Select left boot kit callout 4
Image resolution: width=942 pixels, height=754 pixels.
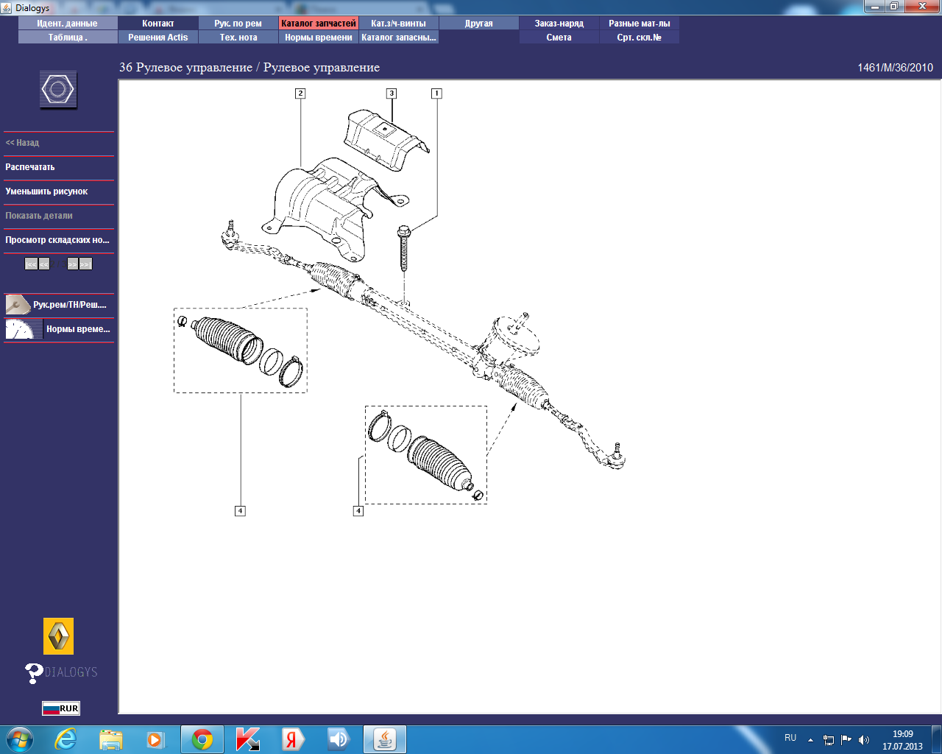click(240, 511)
